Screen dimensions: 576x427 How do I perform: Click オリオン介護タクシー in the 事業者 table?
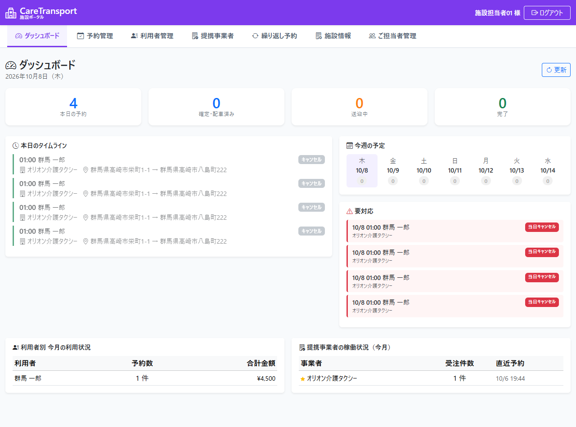pyautogui.click(x=332, y=378)
